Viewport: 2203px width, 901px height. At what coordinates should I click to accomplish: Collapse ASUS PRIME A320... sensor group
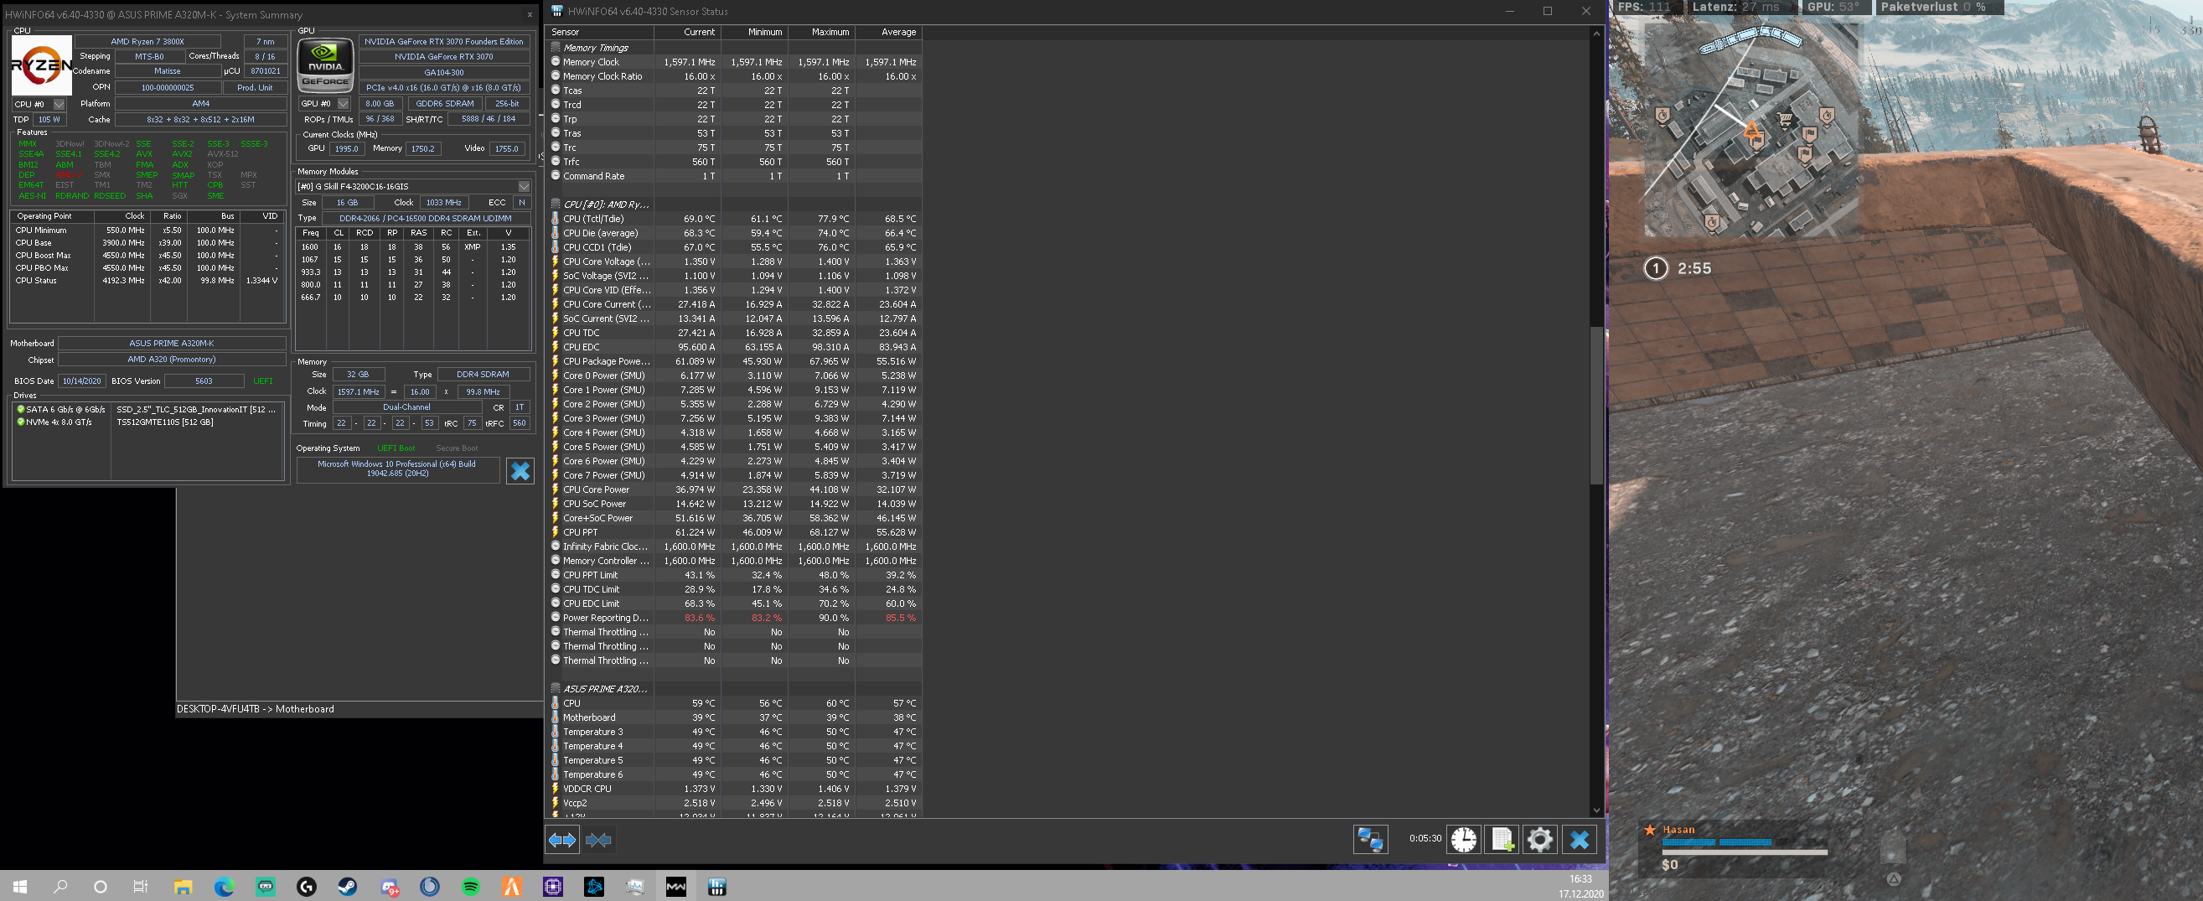pos(556,689)
